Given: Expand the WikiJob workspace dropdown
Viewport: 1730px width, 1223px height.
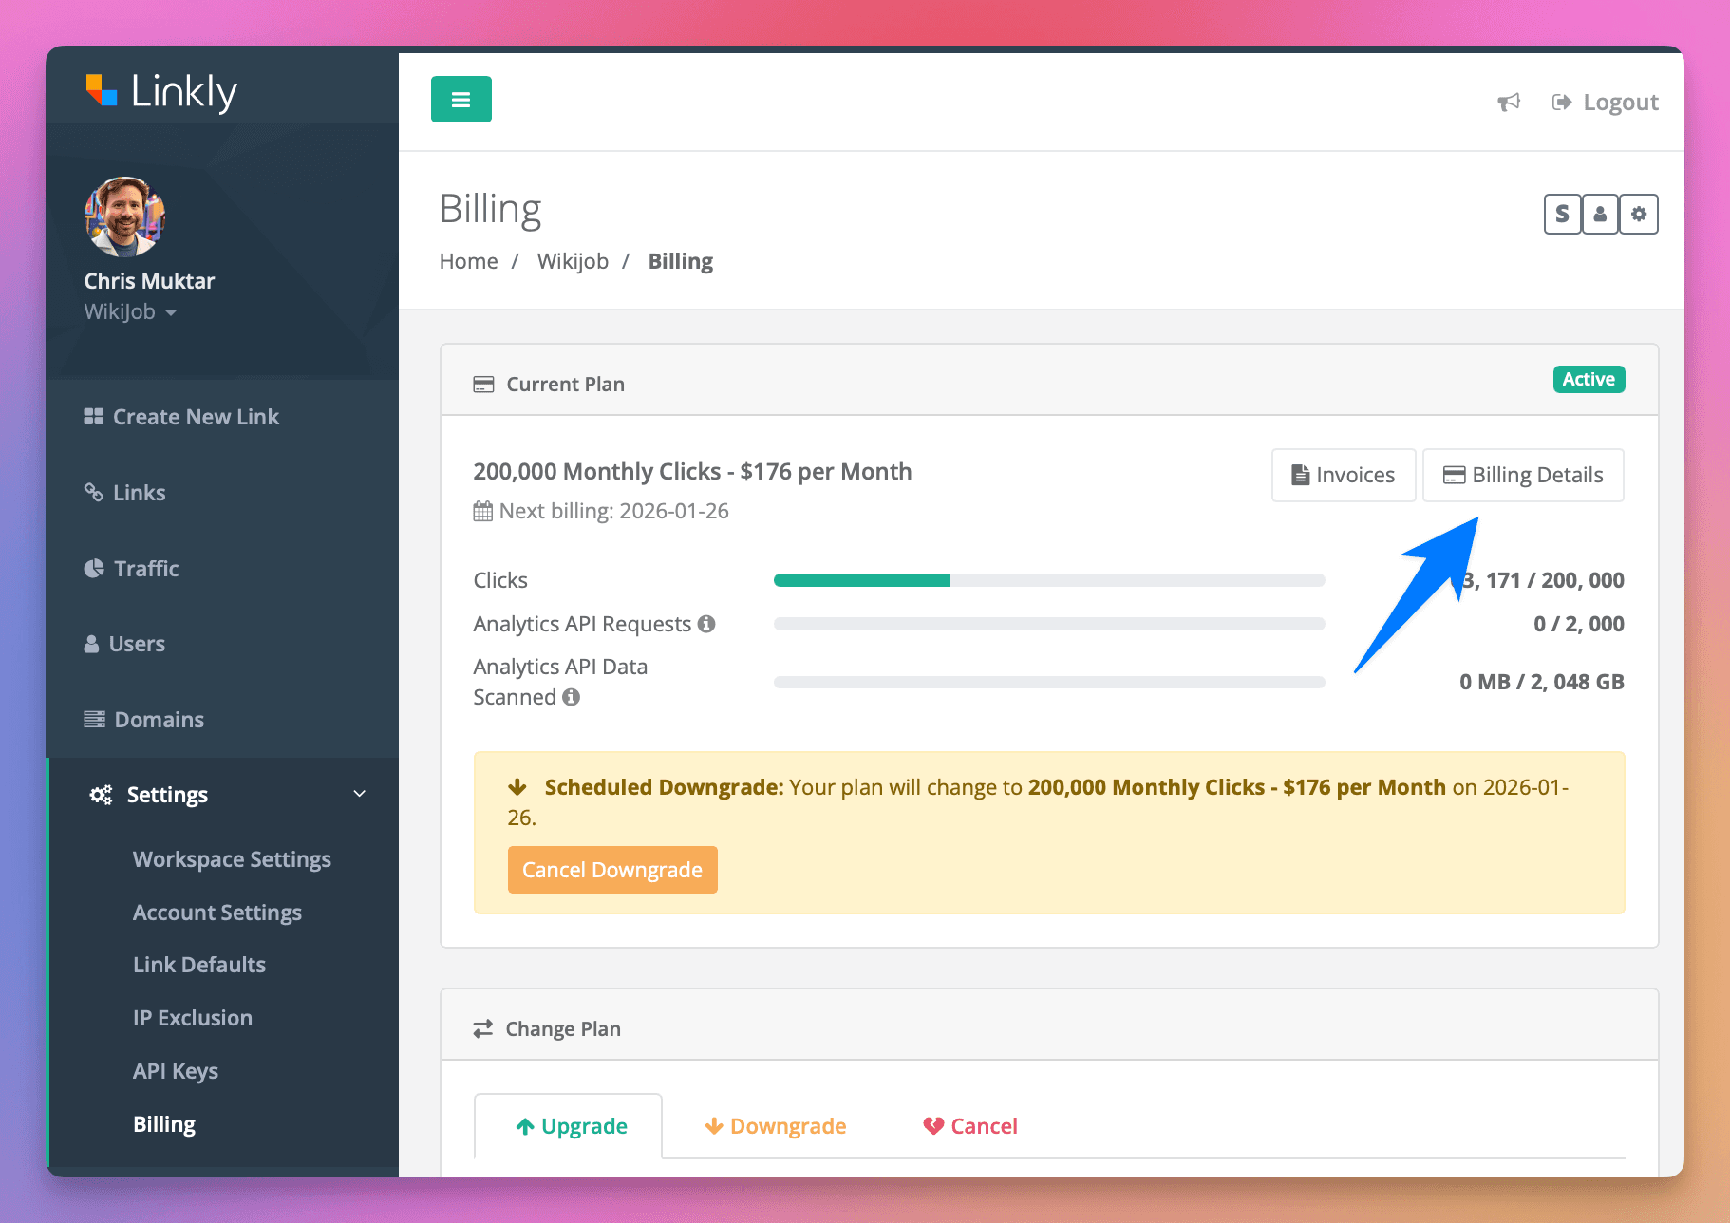Looking at the screenshot, I should 130,311.
